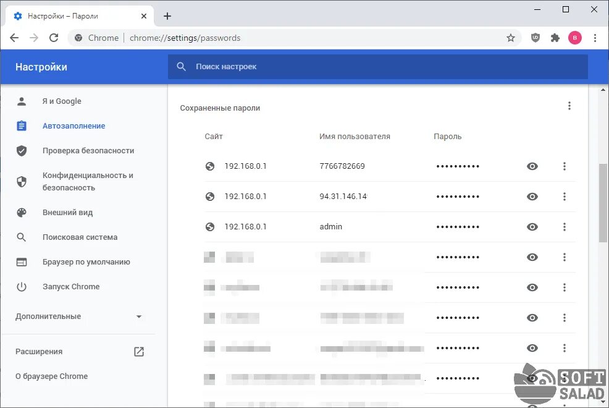Open Автозаполнение section
The image size is (609, 408).
click(x=73, y=126)
